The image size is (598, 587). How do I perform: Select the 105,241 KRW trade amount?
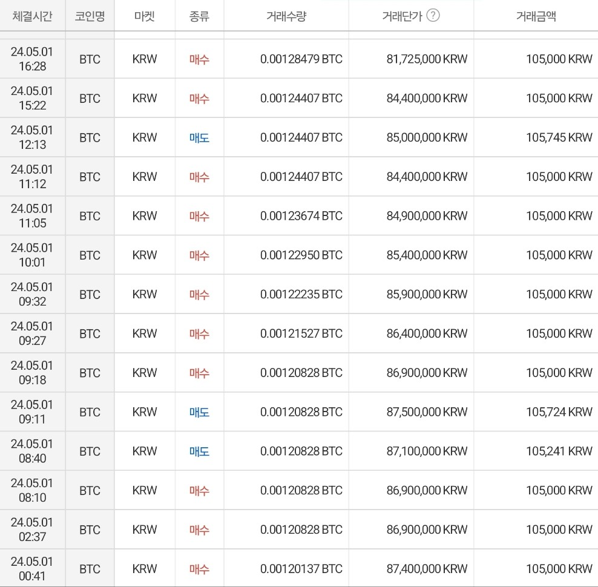[x=559, y=451]
